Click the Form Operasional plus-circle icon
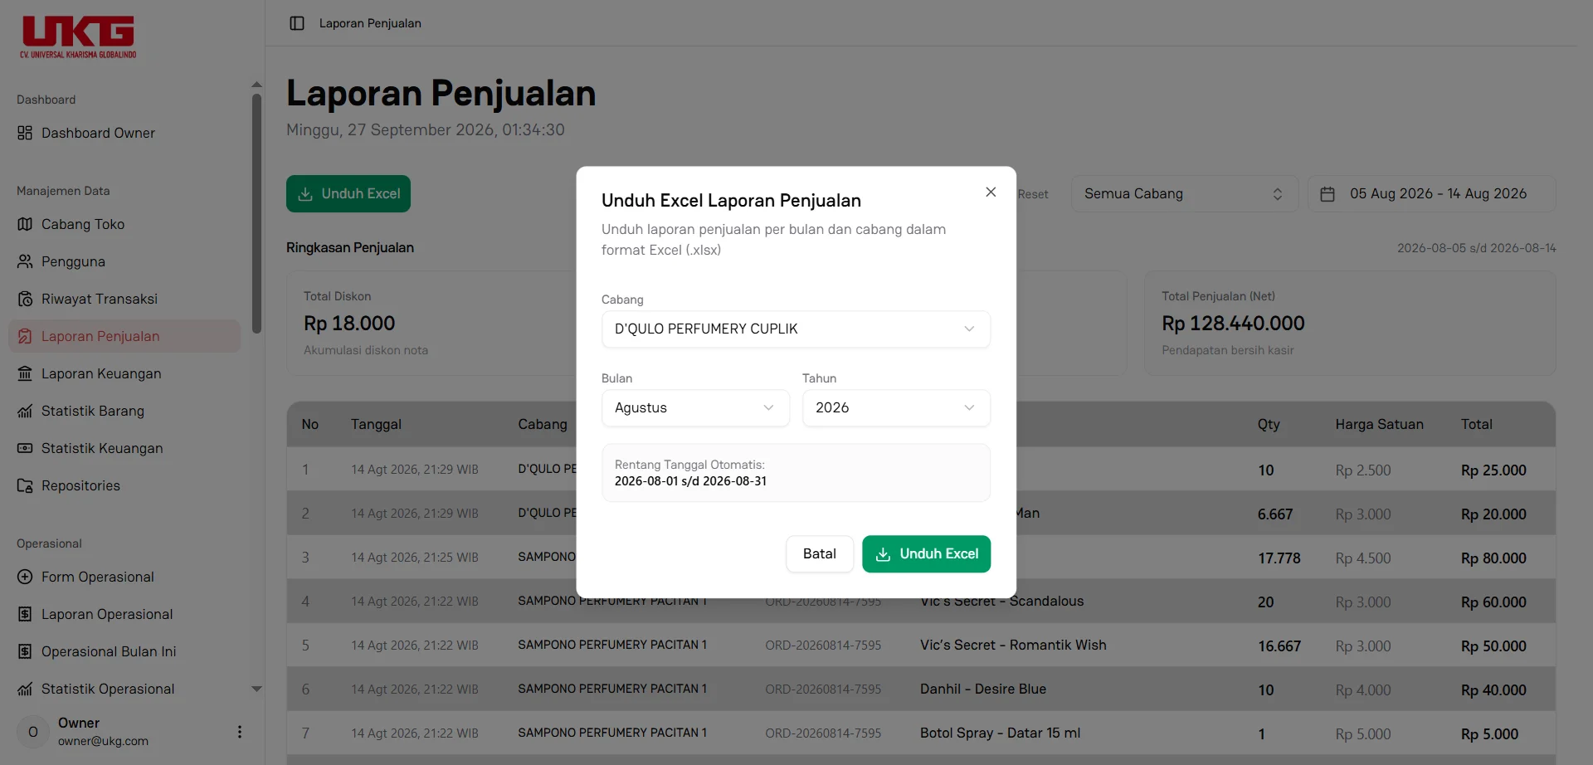The image size is (1593, 765). (25, 577)
